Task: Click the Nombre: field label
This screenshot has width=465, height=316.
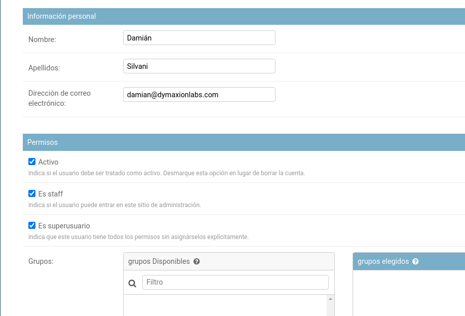Action: (x=42, y=39)
